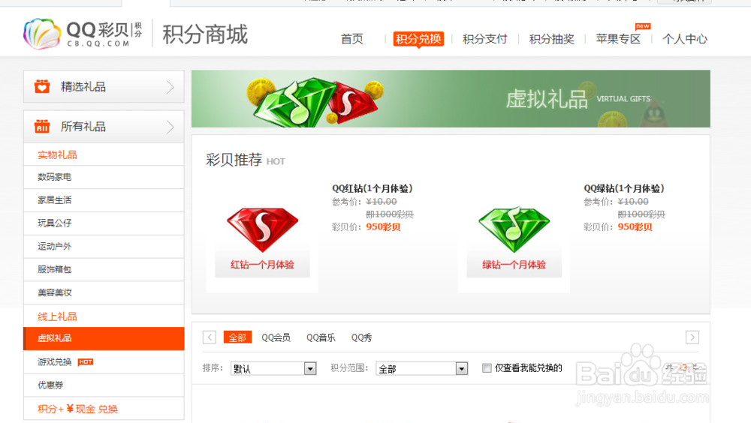Open the 红钻一个月体验 product image
The image size is (751, 423).
pos(262,238)
